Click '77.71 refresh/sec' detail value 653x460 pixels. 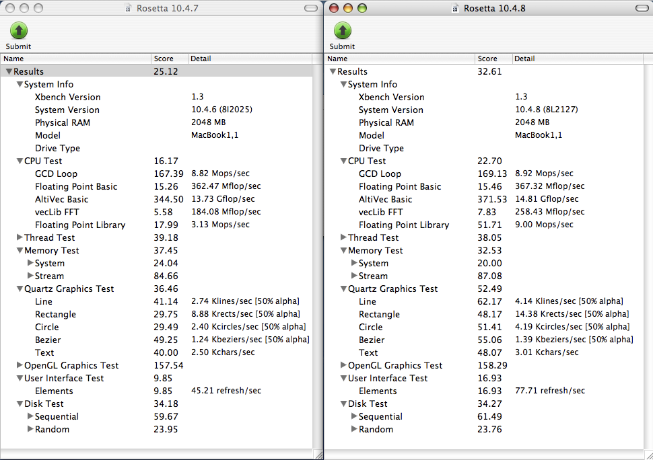point(550,391)
